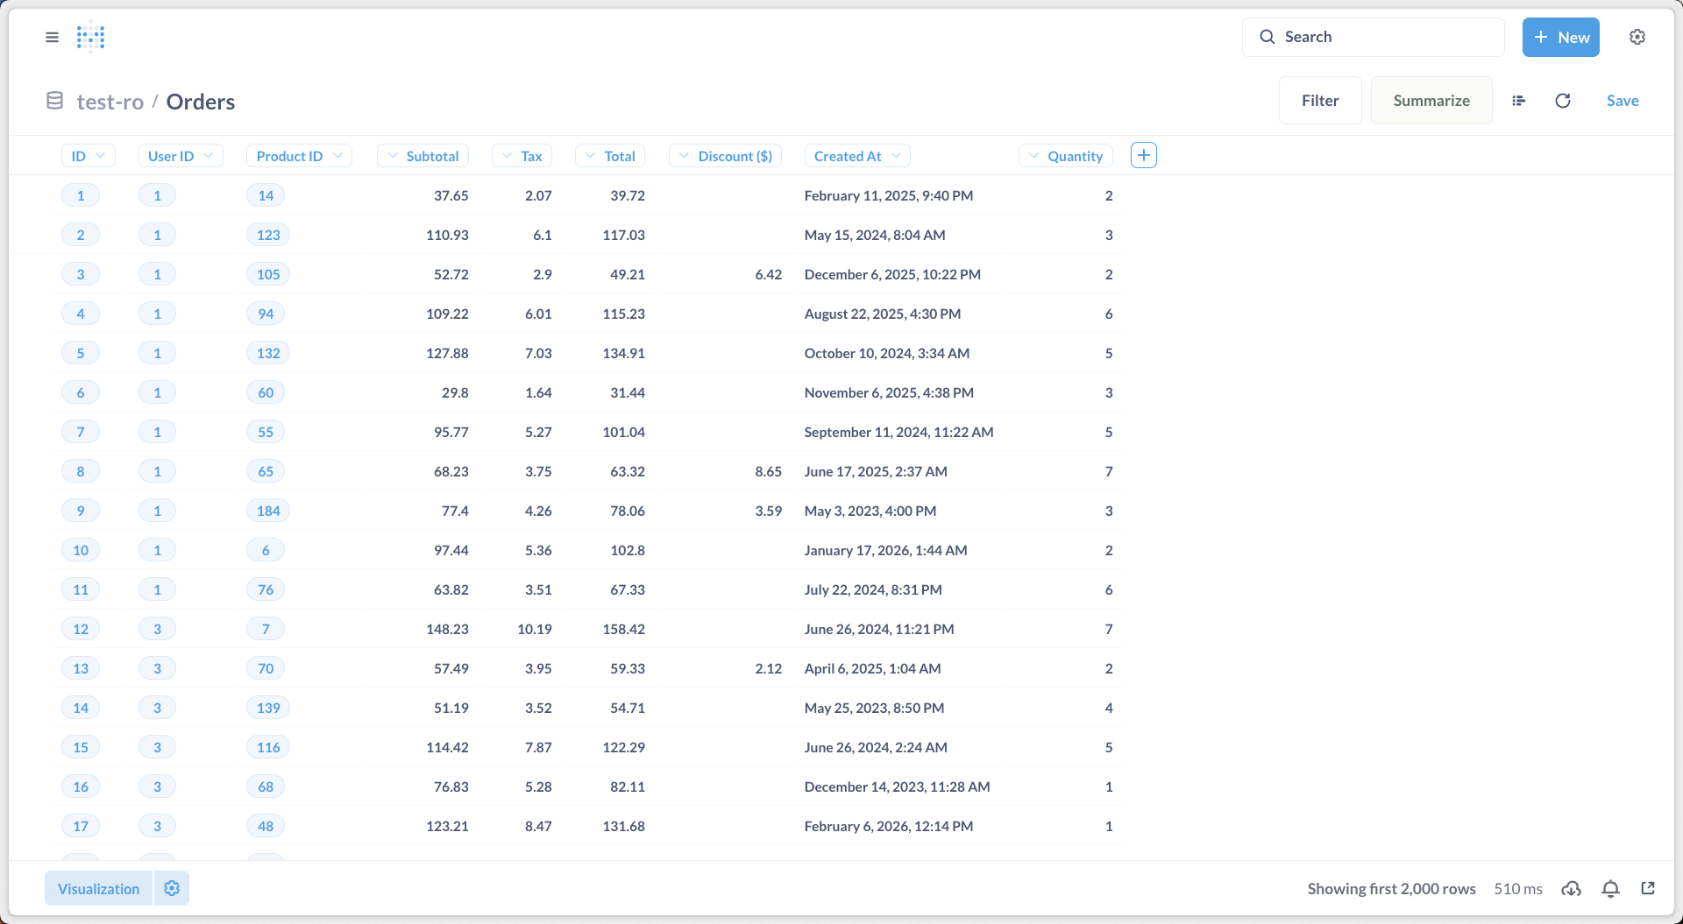The height and width of the screenshot is (924, 1683).
Task: Expand the Product ID column header
Action: [x=298, y=156]
